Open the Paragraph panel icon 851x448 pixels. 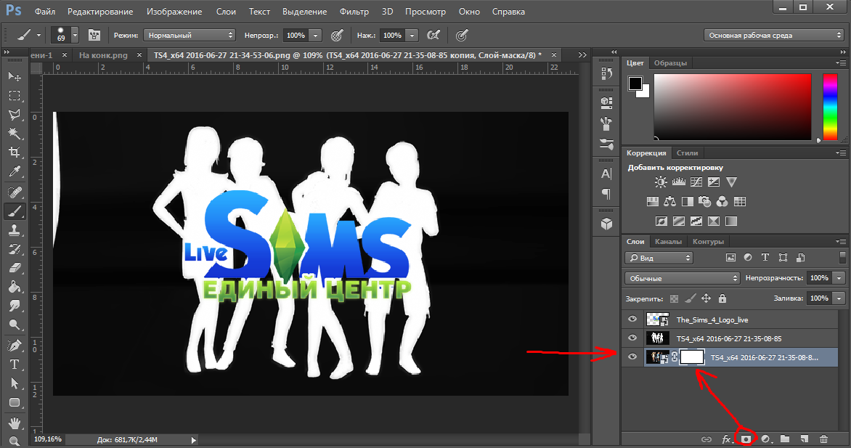607,194
